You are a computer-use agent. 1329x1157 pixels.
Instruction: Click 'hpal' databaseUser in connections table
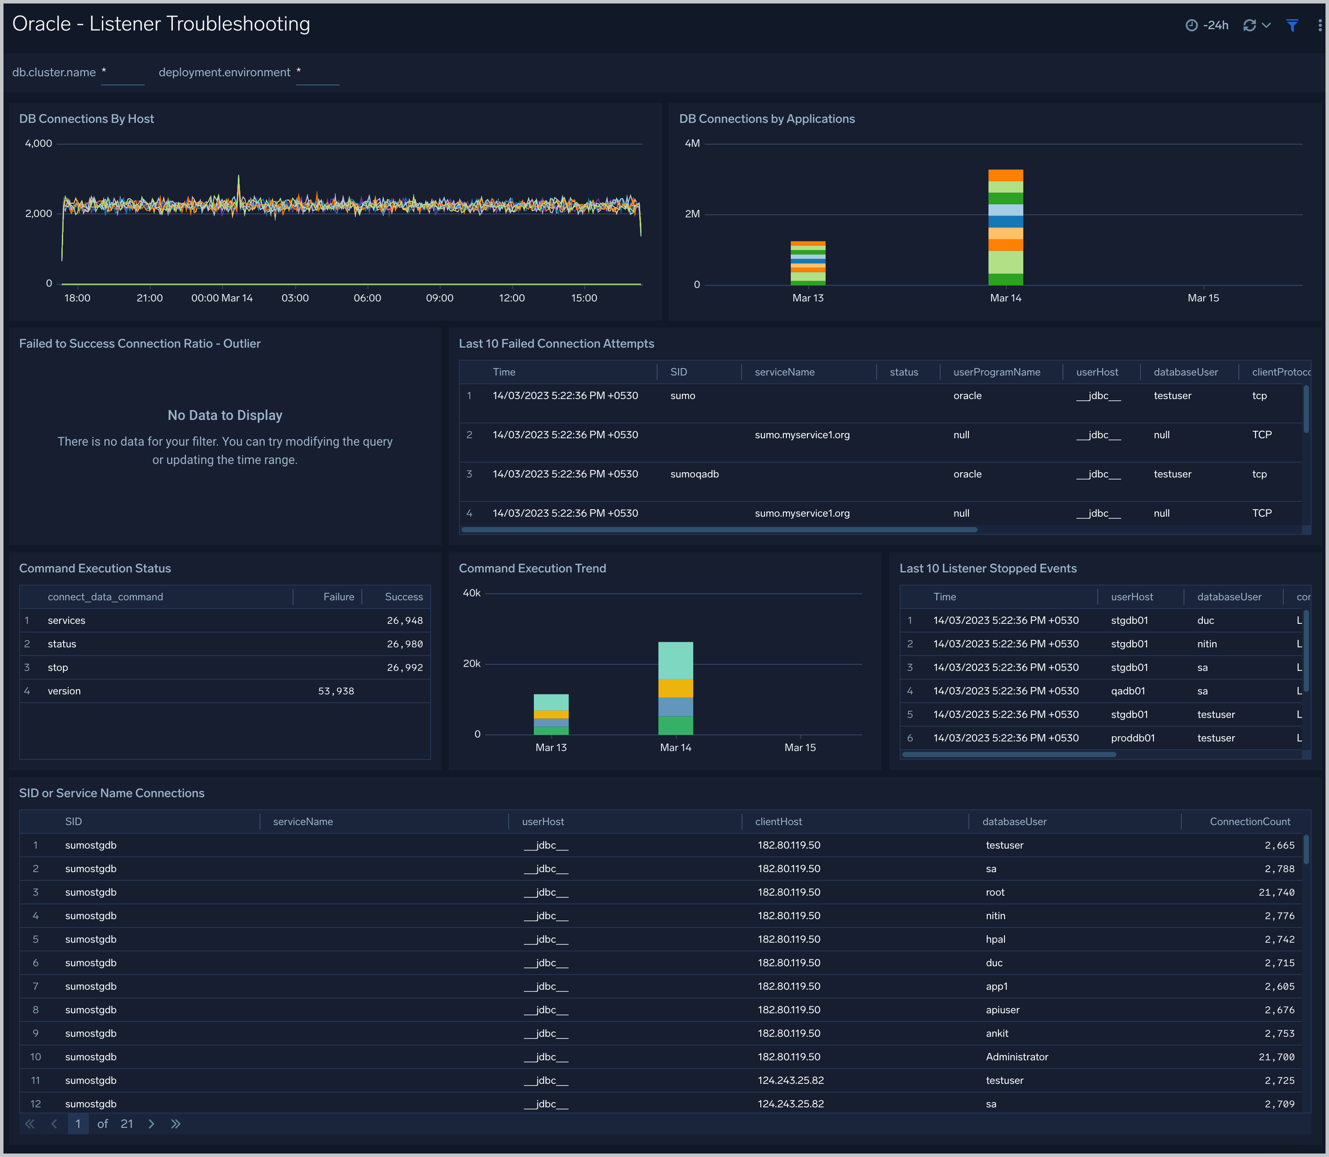(x=996, y=940)
